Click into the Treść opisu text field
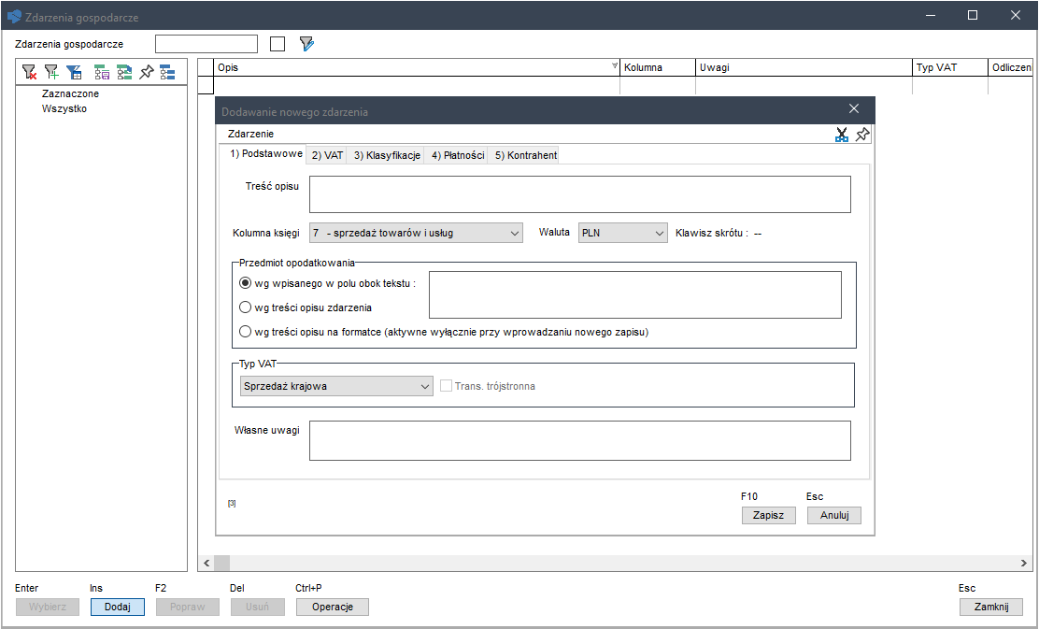 tap(580, 194)
